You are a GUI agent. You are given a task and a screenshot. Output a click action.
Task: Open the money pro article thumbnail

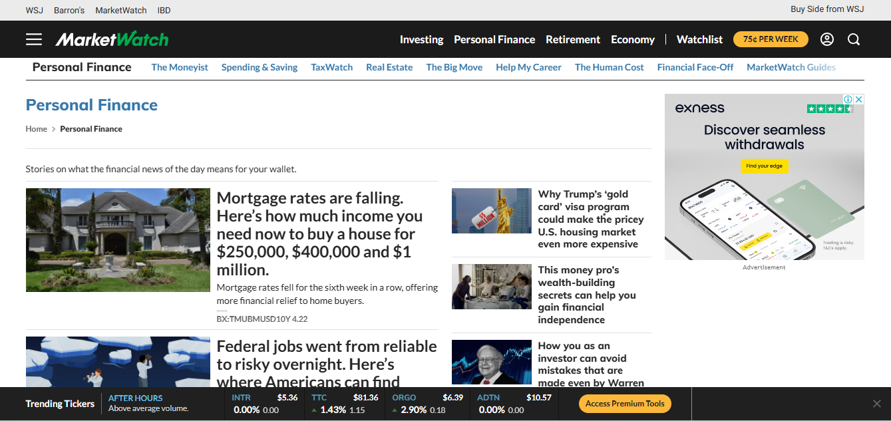tap(492, 287)
